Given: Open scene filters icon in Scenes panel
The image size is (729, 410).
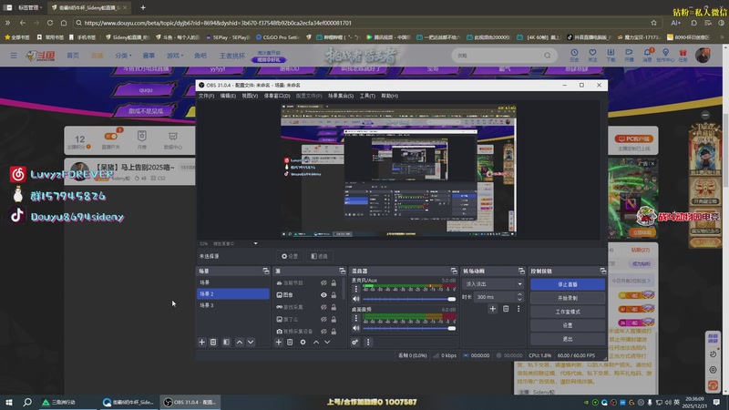Looking at the screenshot, I should 226,343.
